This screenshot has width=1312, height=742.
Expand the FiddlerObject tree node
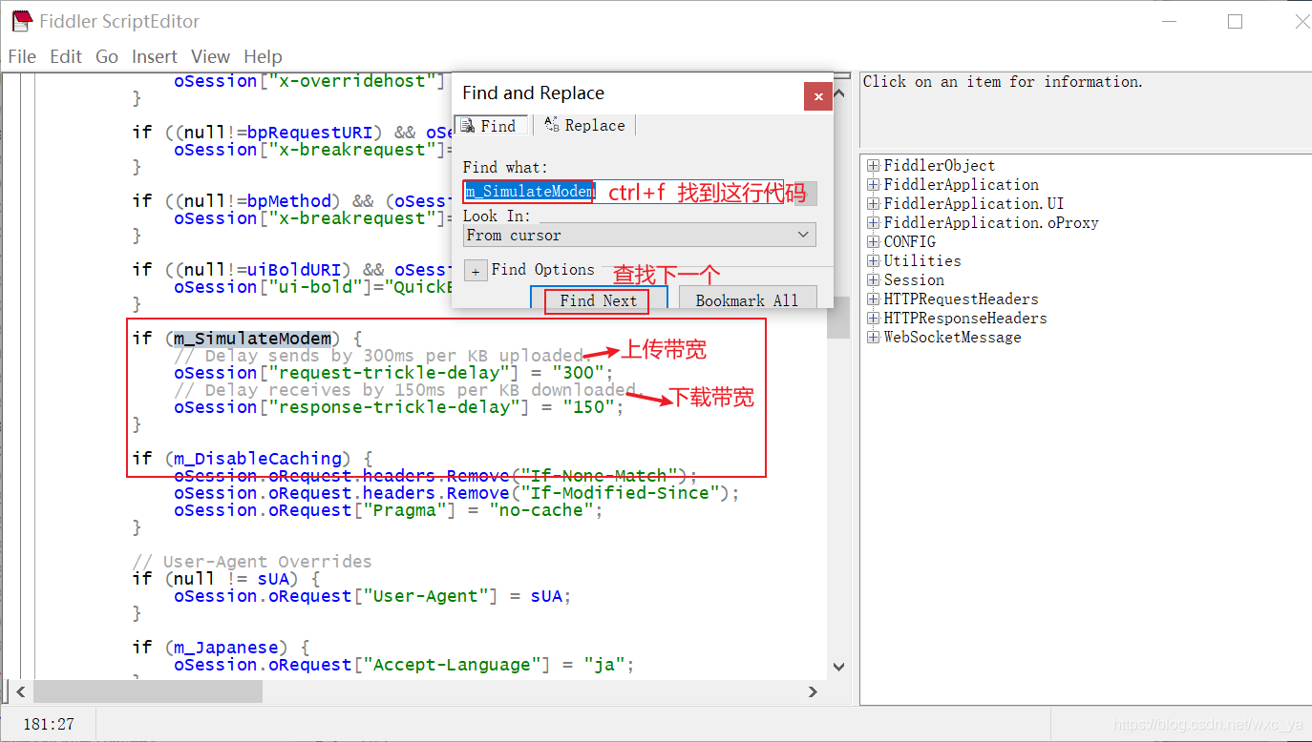tap(873, 166)
